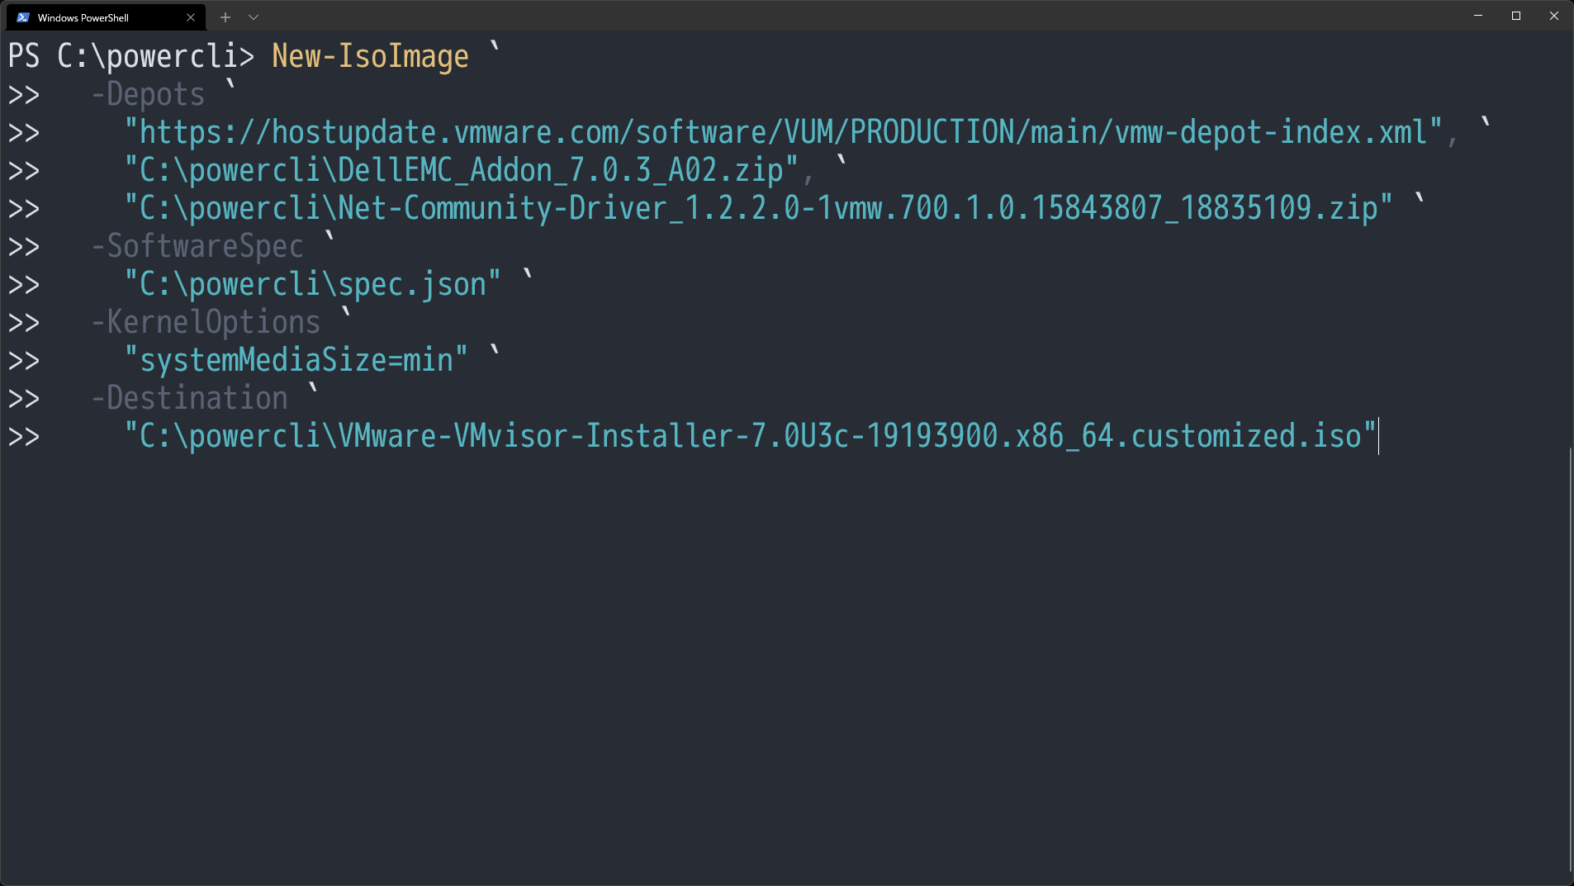Click the New-IsoImage command text
Screen dimensions: 1574x886
pyautogui.click(x=369, y=55)
